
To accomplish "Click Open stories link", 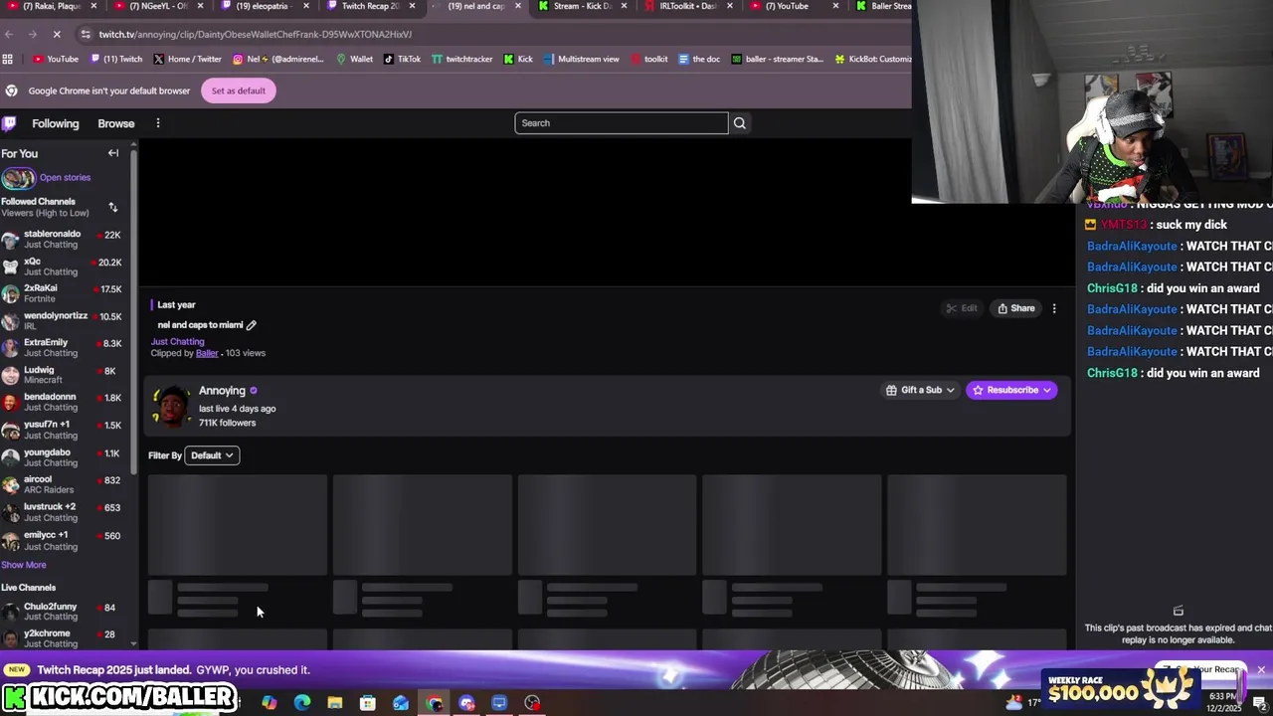I will 65,177.
